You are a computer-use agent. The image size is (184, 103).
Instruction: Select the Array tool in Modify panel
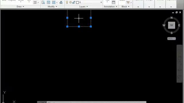(x=54, y=2)
